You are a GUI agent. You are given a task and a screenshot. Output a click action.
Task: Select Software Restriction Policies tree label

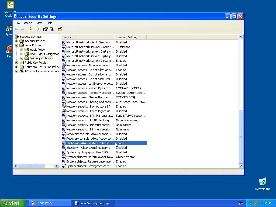coord(42,67)
